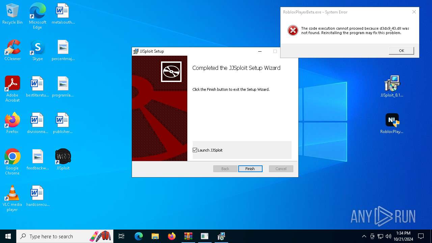Image resolution: width=432 pixels, height=243 pixels.
Task: Minimize the JJSploit Setup window
Action: [x=260, y=51]
